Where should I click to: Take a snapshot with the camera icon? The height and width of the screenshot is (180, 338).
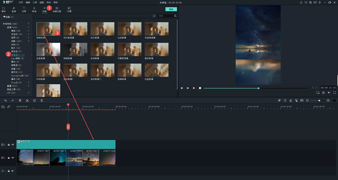[x=323, y=92]
